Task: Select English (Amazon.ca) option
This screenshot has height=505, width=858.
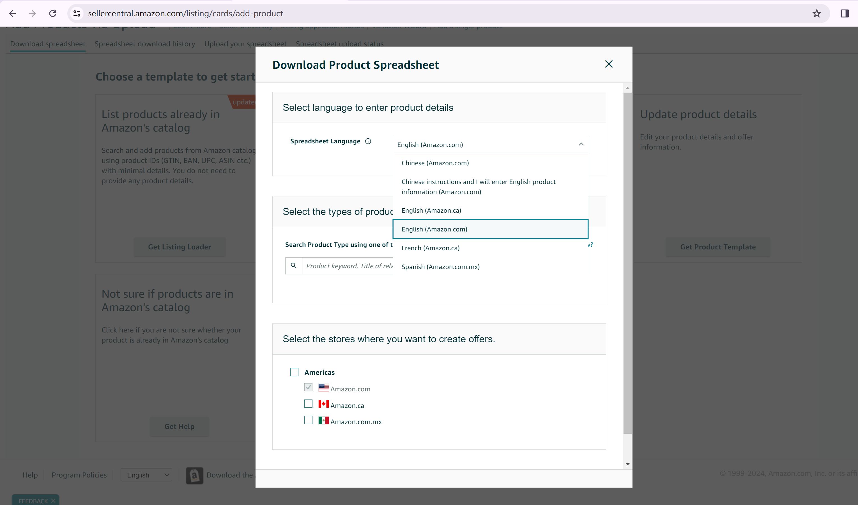Action: 490,210
